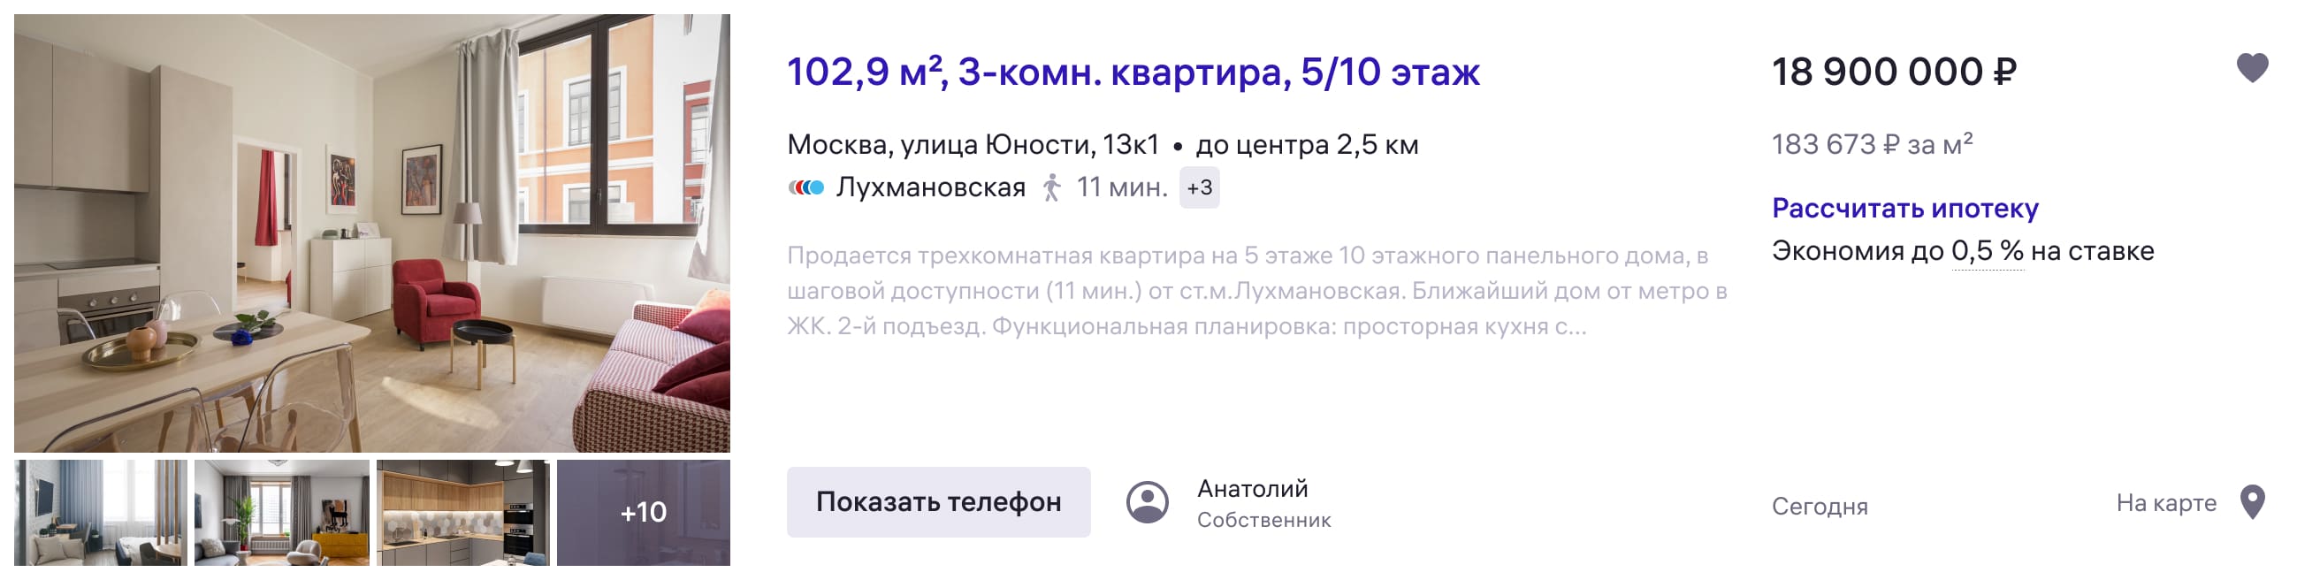Open the +10 more photos tile

(x=643, y=513)
